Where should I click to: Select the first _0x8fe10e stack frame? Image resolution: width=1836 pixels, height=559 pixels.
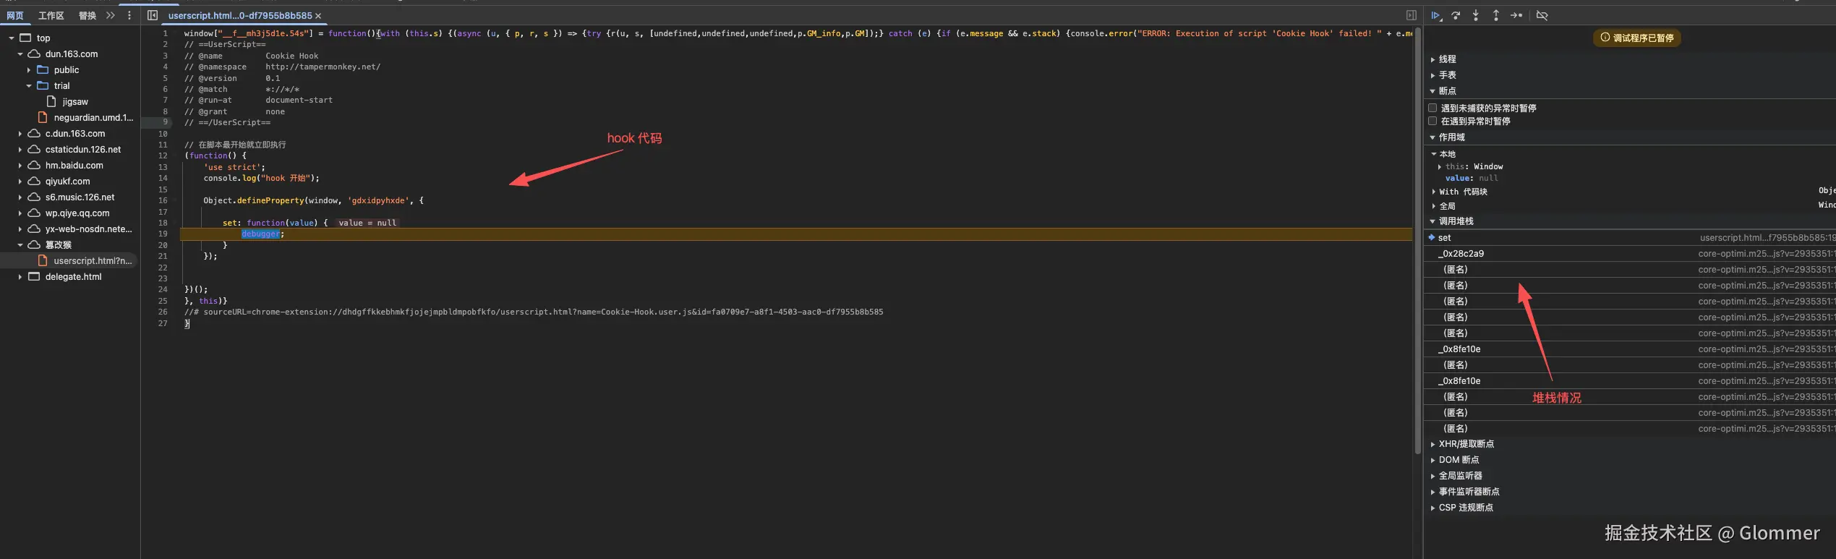[x=1629, y=349]
